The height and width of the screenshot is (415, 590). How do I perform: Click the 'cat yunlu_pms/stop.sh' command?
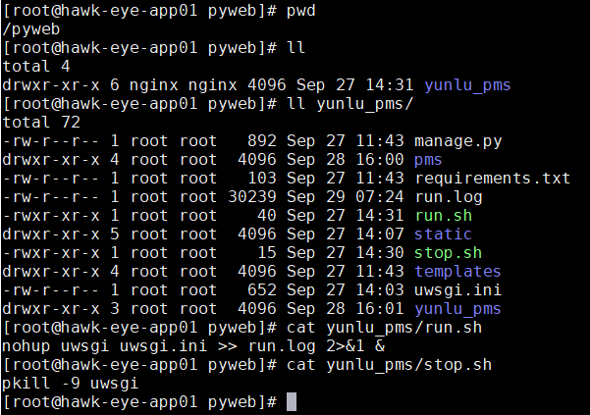tap(389, 365)
